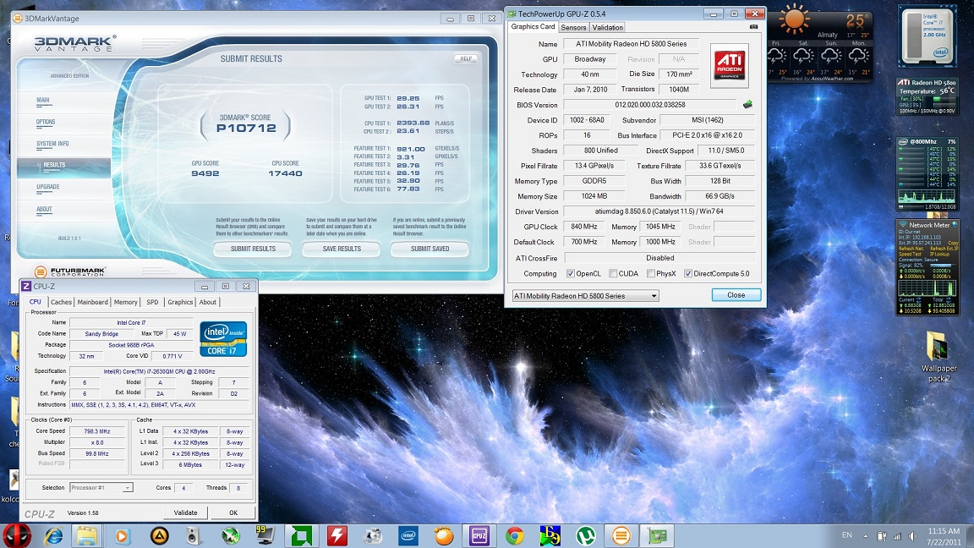
Task: Uncheck the OpenCL computing checkbox
Action: tap(572, 274)
